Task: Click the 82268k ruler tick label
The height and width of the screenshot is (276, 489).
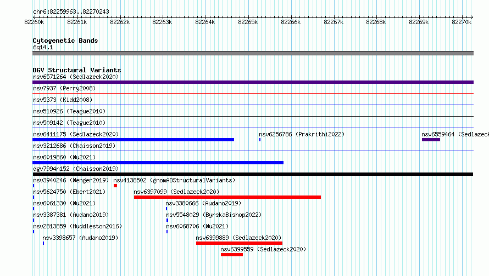Action: coord(376,22)
